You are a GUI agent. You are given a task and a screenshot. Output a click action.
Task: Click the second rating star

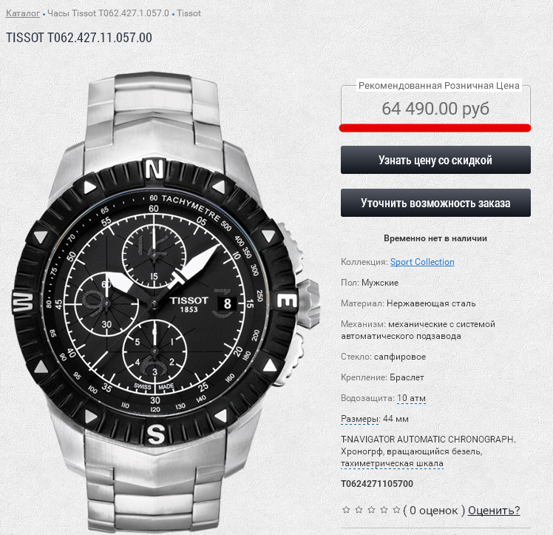359,510
